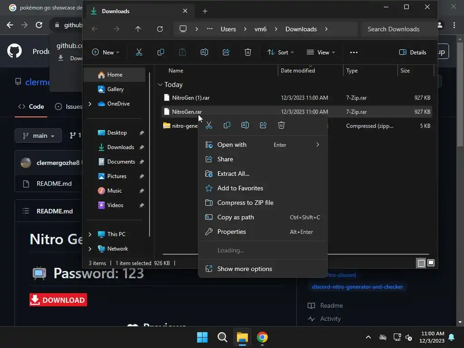
Task: Open Pictures in navigation pane
Action: click(115, 176)
